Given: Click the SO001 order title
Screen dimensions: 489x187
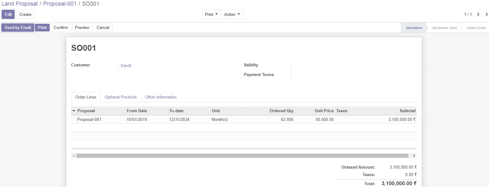Looking at the screenshot, I should [83, 48].
